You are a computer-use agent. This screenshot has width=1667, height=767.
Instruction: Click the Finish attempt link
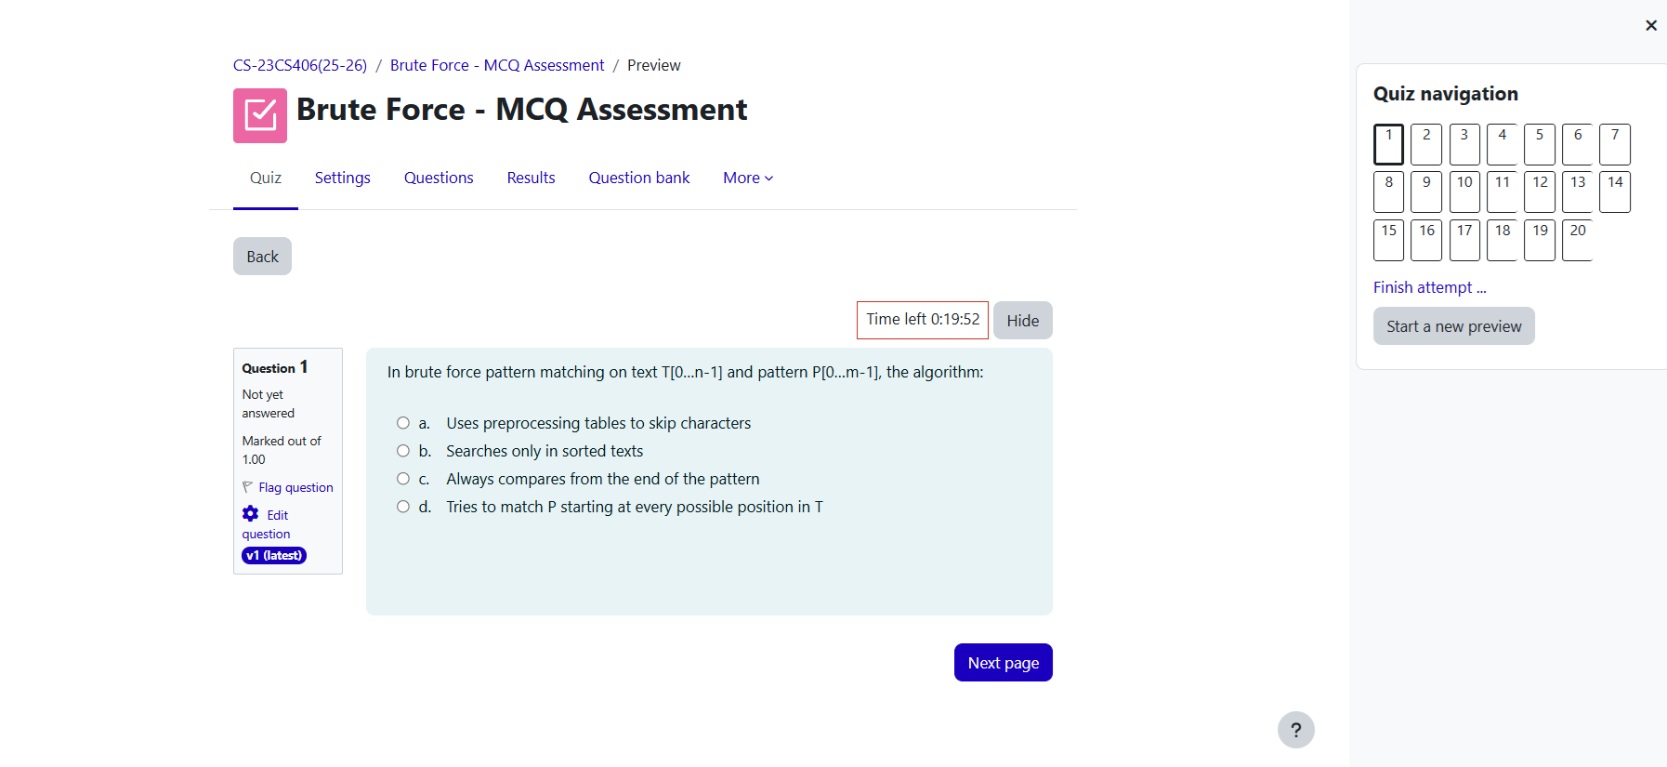click(x=1429, y=288)
